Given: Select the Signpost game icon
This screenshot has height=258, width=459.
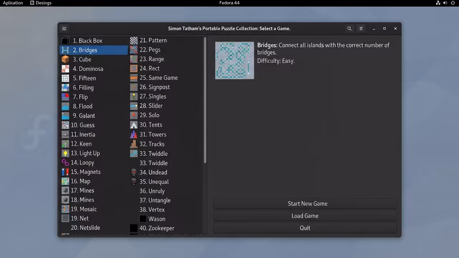Looking at the screenshot, I should [134, 87].
